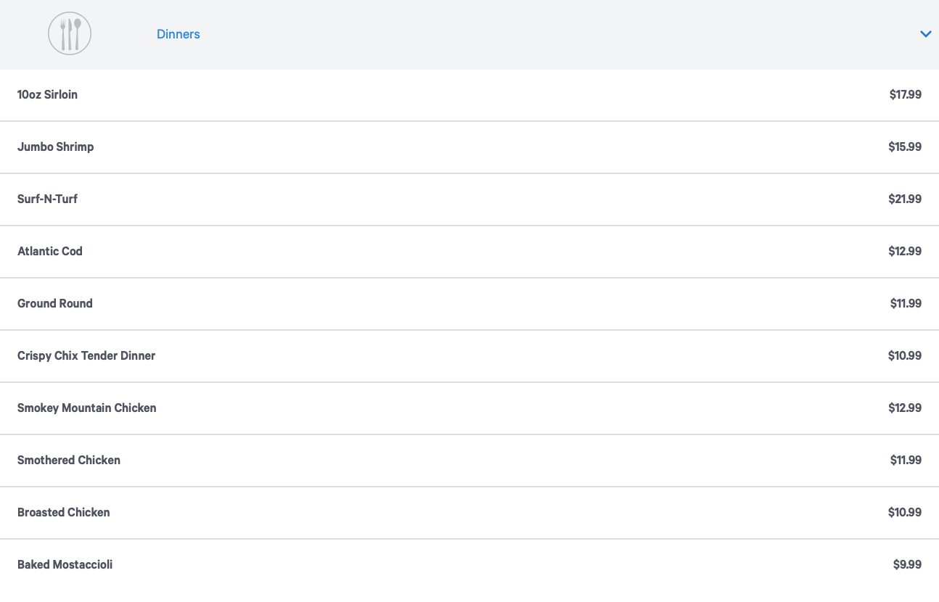Click the fork and spoon cutlery icon
The image size is (939, 602).
pyautogui.click(x=70, y=34)
